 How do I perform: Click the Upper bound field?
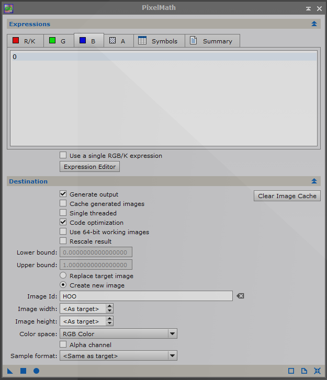[96, 264]
